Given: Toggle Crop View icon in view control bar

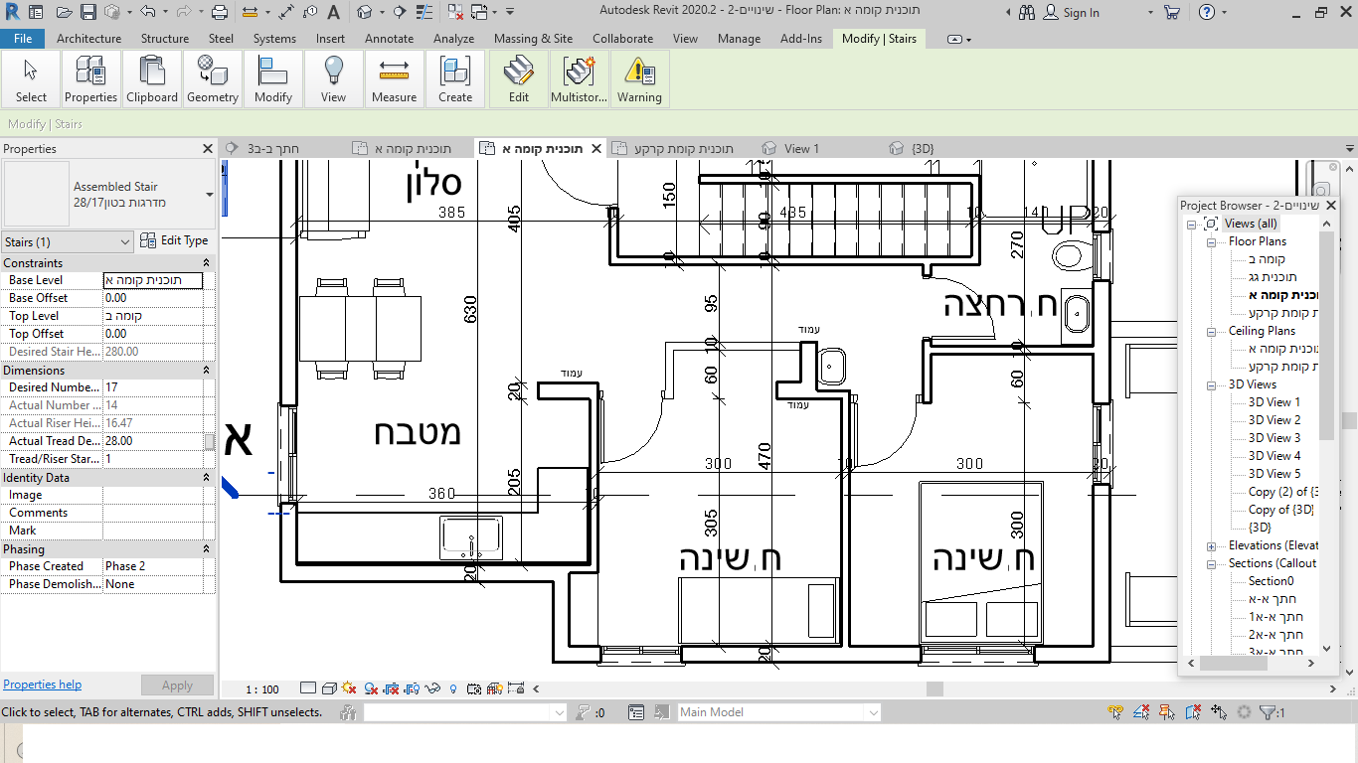Looking at the screenshot, I should [392, 688].
